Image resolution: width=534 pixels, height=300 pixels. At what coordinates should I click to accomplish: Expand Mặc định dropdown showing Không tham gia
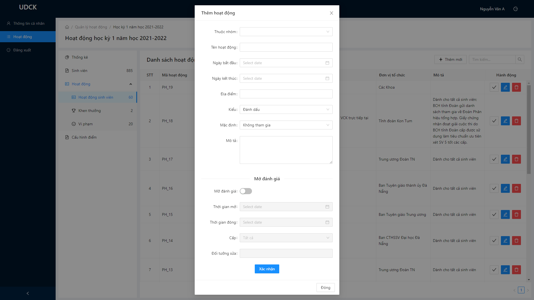pyautogui.click(x=286, y=125)
